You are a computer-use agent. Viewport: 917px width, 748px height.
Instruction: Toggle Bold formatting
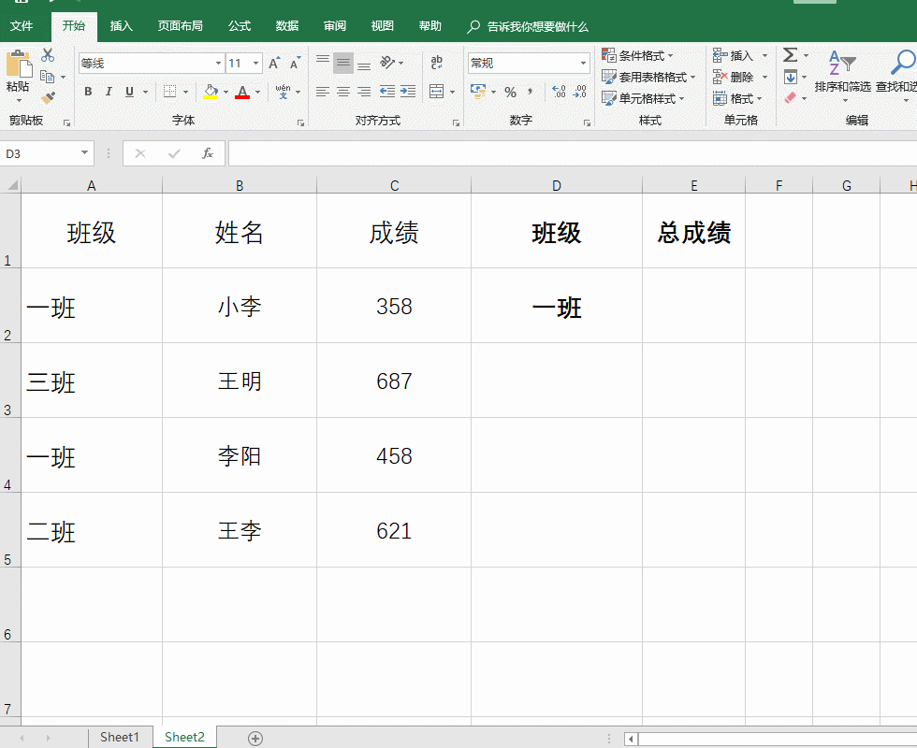[88, 92]
